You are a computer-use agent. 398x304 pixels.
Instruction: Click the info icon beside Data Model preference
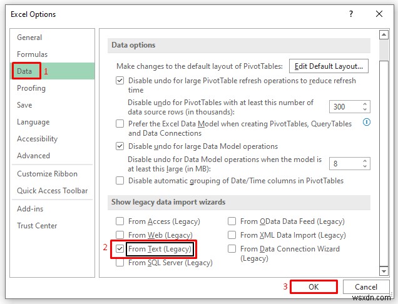click(366, 123)
